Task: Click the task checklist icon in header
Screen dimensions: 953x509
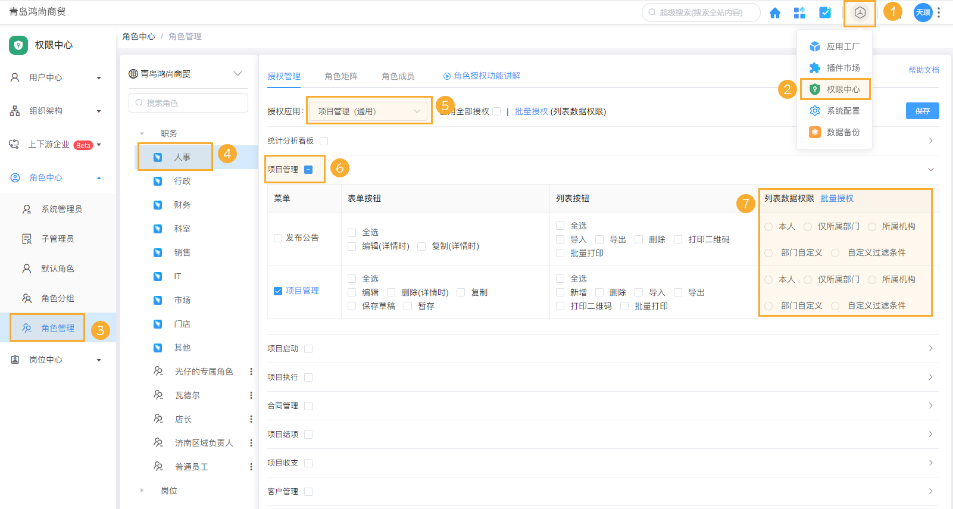Action: [825, 13]
